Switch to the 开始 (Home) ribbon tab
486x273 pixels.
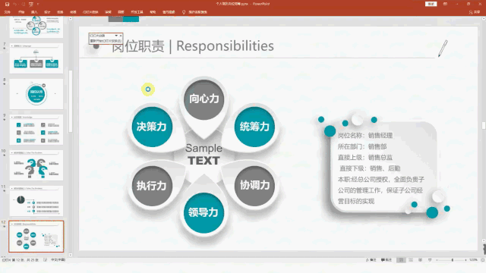pos(21,12)
